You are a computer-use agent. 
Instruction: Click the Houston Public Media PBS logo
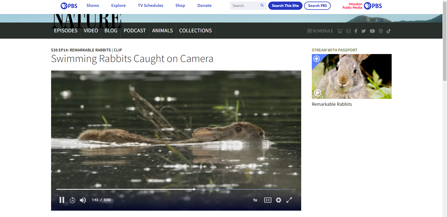362,6
